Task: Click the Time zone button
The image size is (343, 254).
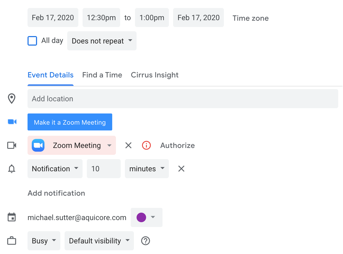Action: point(251,18)
